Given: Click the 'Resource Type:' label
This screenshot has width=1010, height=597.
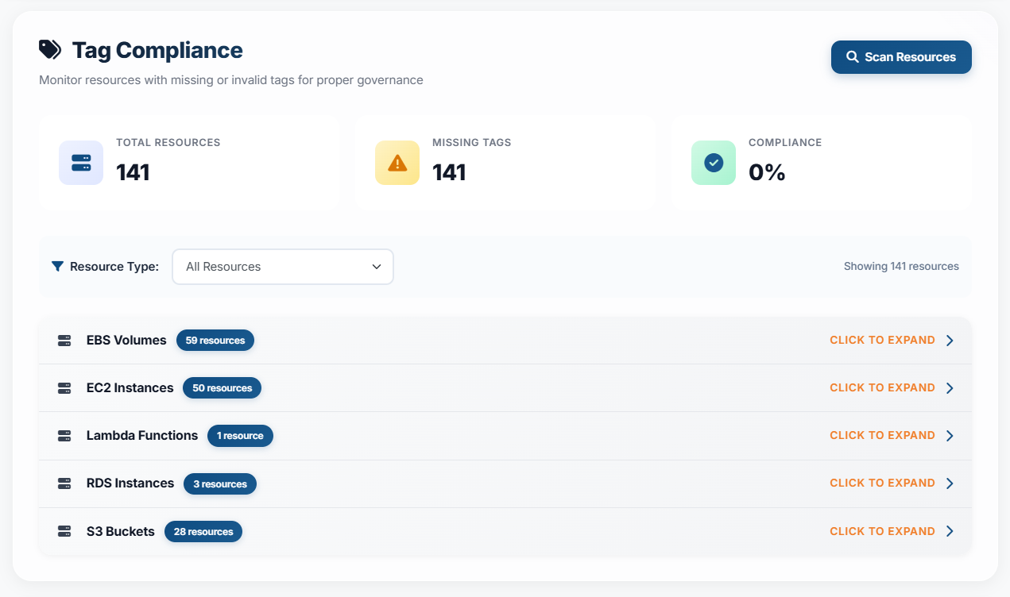Looking at the screenshot, I should point(114,267).
